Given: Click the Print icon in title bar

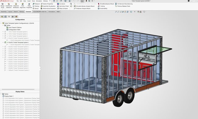Looking at the screenshot, I should 70,1.
